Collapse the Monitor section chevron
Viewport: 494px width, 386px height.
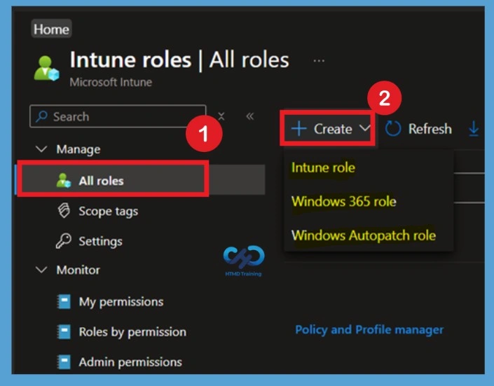pos(41,270)
